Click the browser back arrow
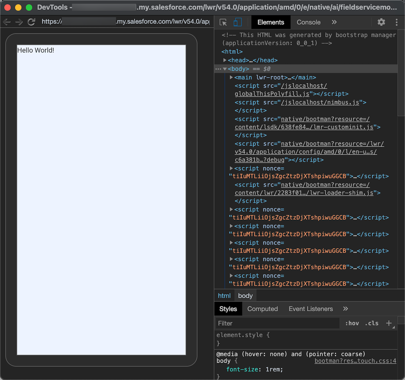Viewport: 405px width, 380px height. click(7, 22)
